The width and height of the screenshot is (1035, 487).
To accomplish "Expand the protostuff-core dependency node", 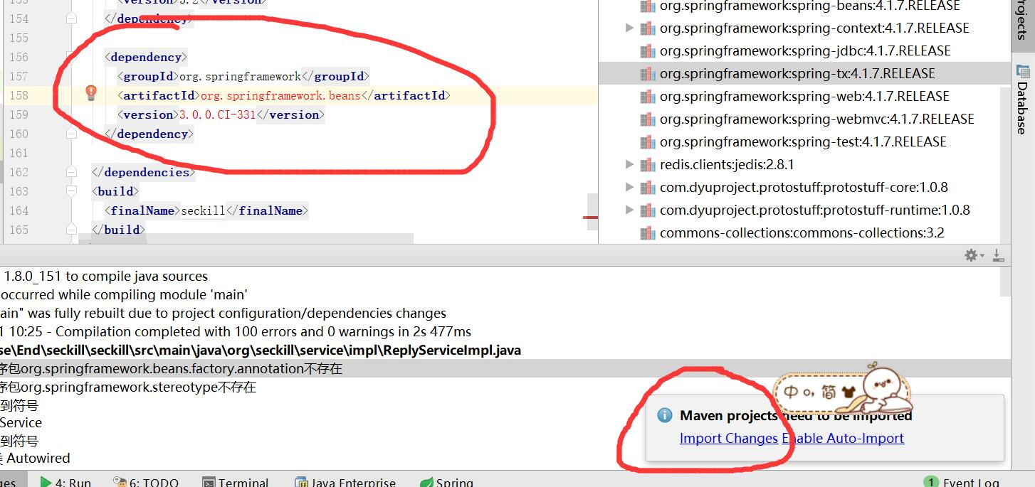I will 629,187.
